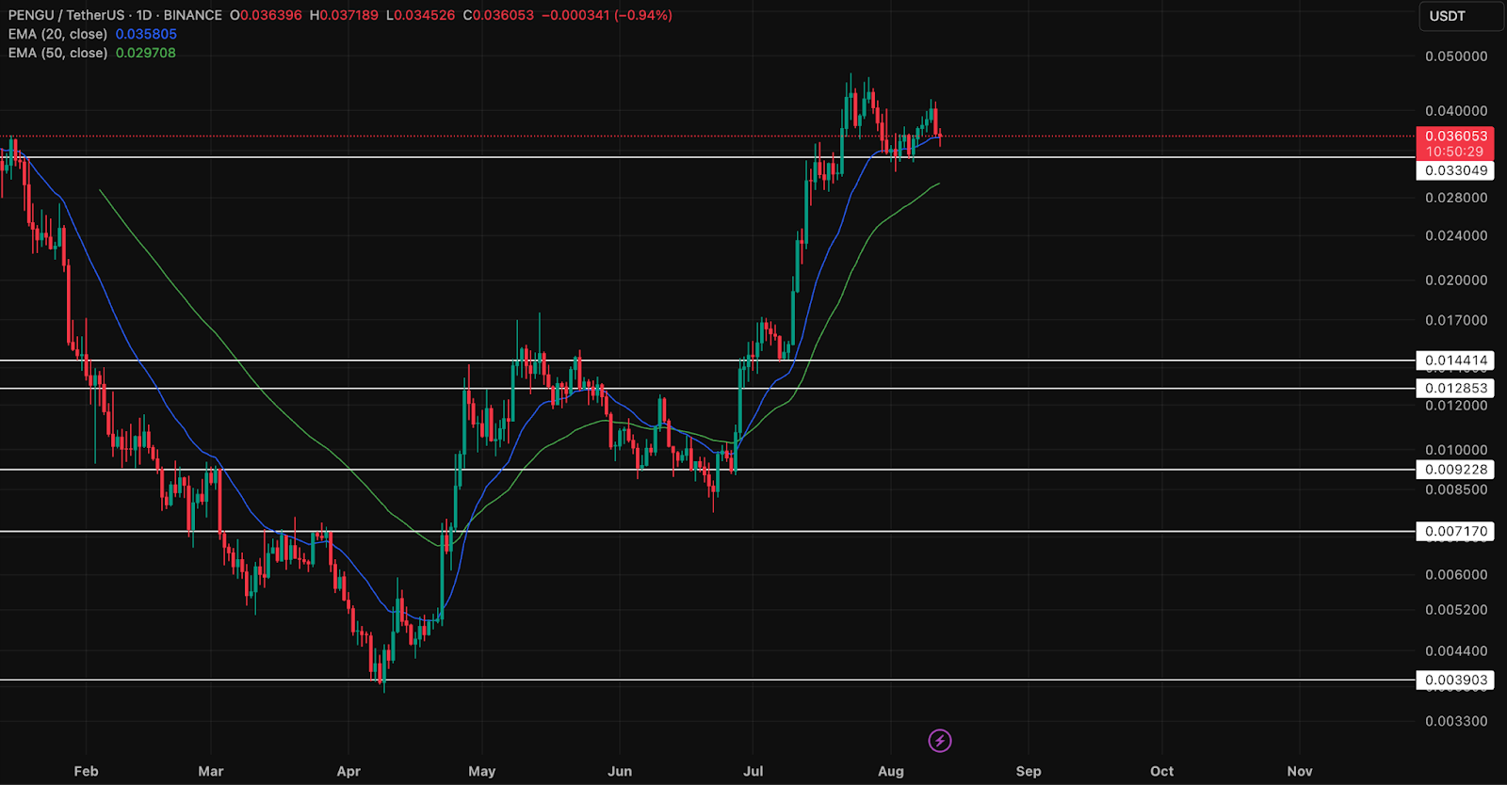Click the 0.050000 price scale label
Viewport: 1507px width, 785px height.
pos(1456,56)
